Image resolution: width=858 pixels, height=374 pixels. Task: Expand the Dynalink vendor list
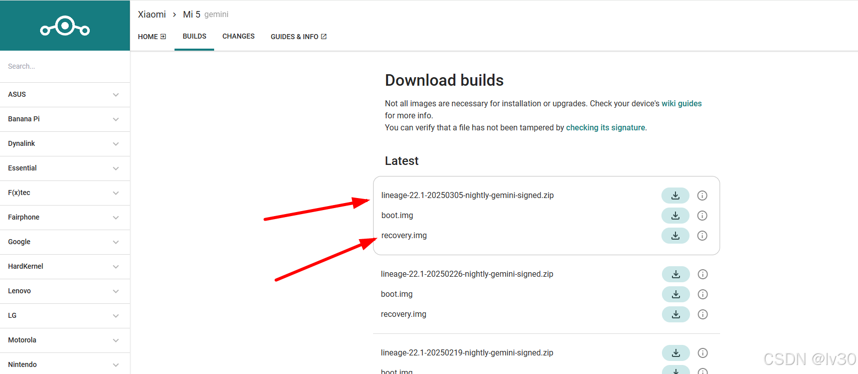pyautogui.click(x=65, y=144)
